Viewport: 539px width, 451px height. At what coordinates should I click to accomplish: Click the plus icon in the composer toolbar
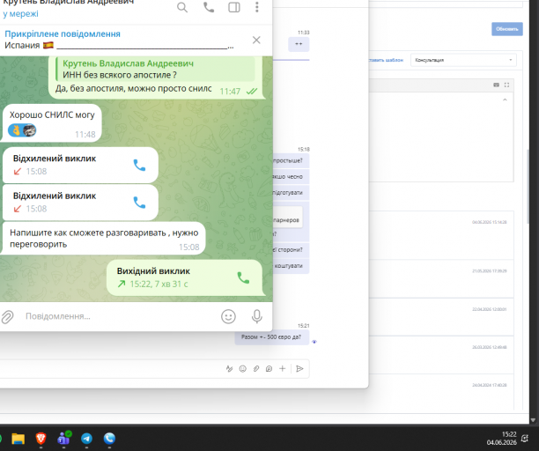tap(282, 368)
